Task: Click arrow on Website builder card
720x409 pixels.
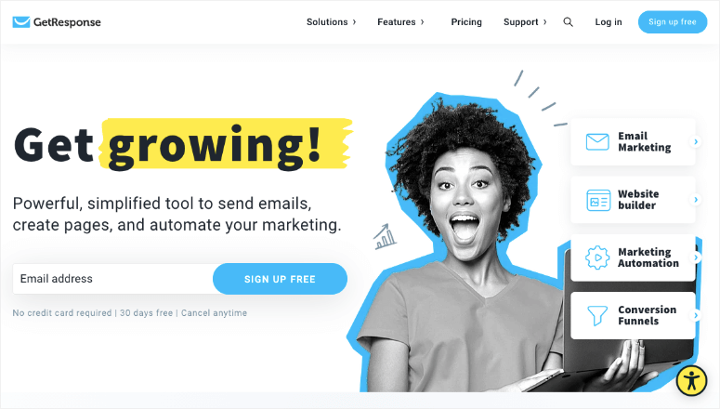Action: point(696,200)
